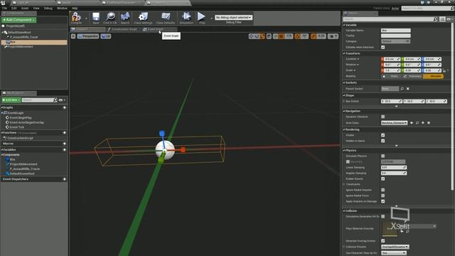Collapse the Transform section in Details
Screen dimensions: 455x256
point(344,53)
